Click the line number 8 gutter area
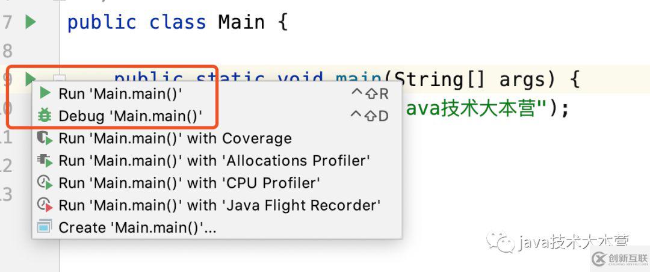Image resolution: width=650 pixels, height=272 pixels. point(7,51)
